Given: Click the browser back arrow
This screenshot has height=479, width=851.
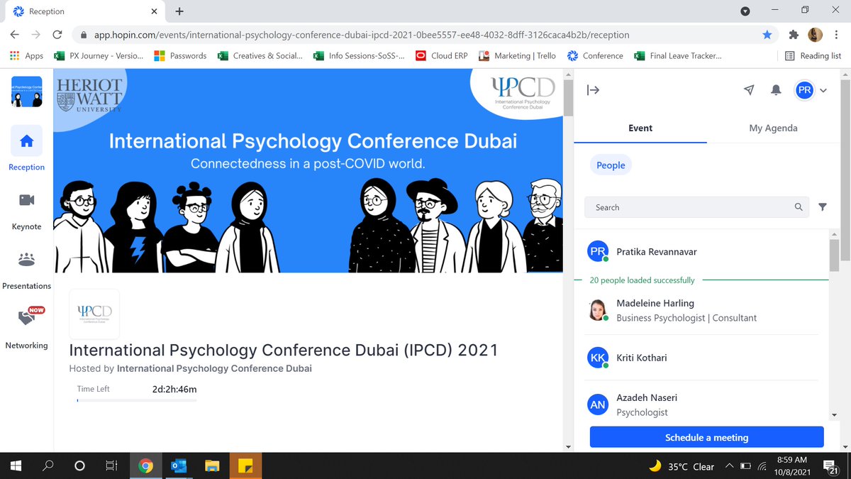Looking at the screenshot, I should (15, 34).
